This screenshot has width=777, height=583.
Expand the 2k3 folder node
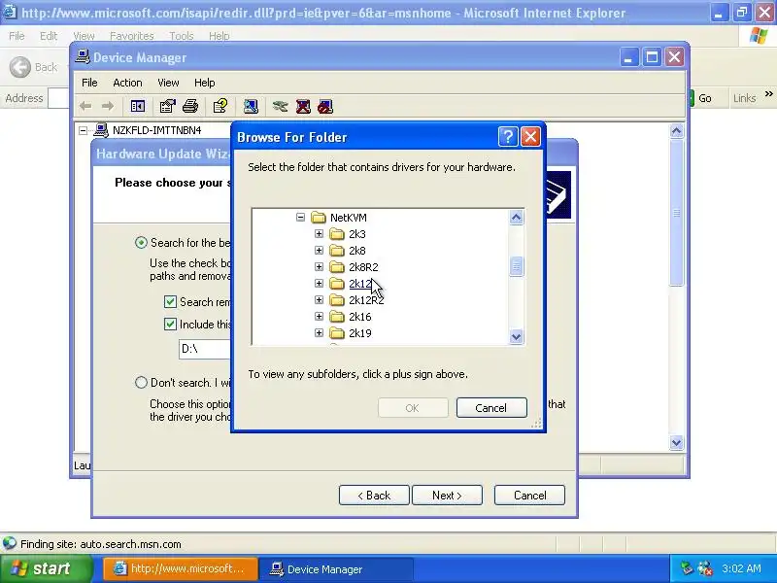pyautogui.click(x=319, y=233)
